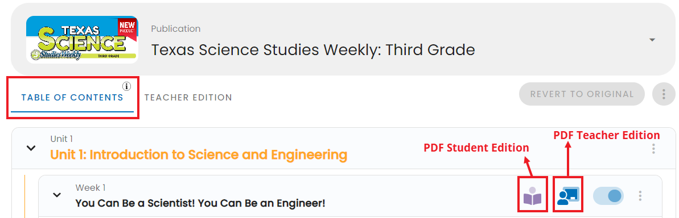Collapse the Unit 1 section chevron

tap(31, 148)
